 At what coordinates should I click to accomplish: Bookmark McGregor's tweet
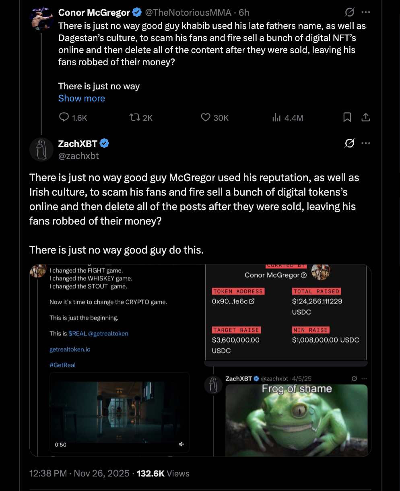click(348, 118)
